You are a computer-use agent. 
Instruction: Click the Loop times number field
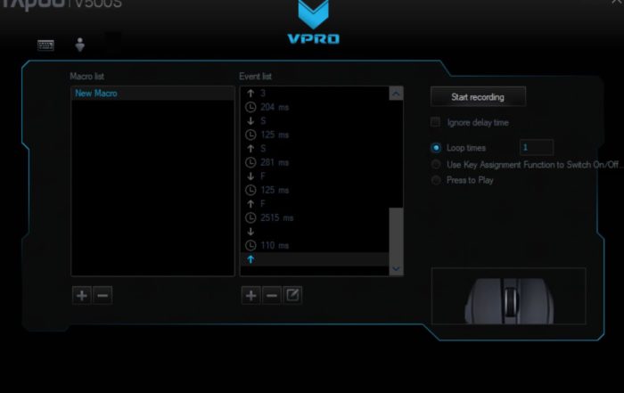pos(536,148)
